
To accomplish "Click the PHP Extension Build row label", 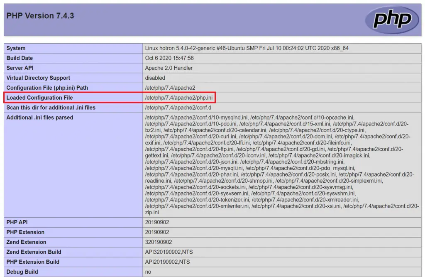I will (33, 262).
